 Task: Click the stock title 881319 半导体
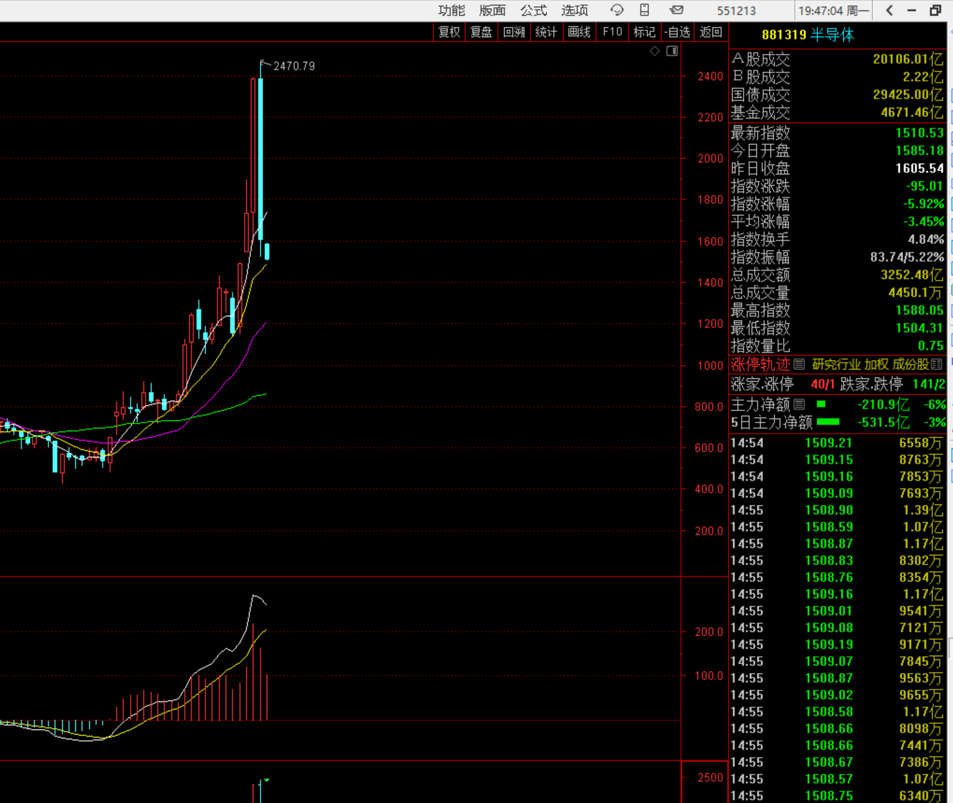click(x=808, y=35)
